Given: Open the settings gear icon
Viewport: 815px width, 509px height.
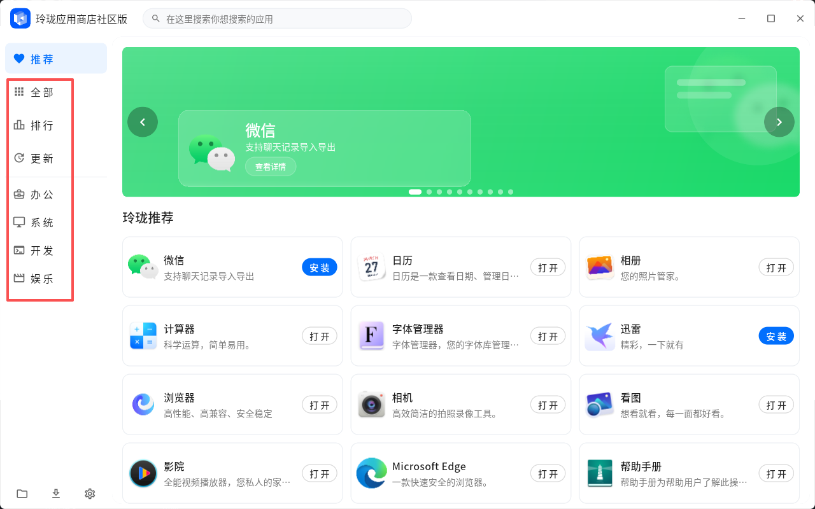Looking at the screenshot, I should coord(90,494).
